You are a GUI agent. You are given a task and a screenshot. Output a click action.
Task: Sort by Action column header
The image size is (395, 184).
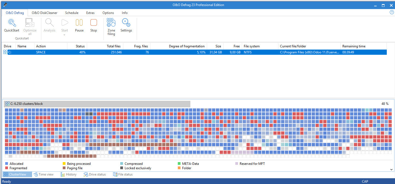(51, 46)
